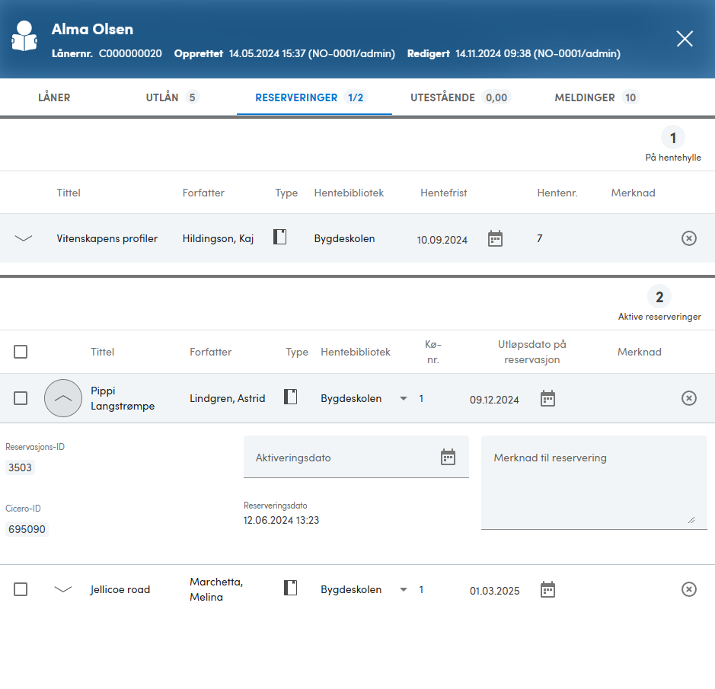715x689 pixels.
Task: Open expiry date calendar for Jellicoe road
Action: (547, 589)
